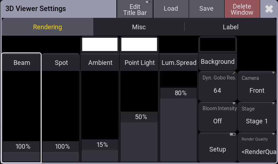Open the white Ambient color swatch
This screenshot has width=278, height=164.
100,44
